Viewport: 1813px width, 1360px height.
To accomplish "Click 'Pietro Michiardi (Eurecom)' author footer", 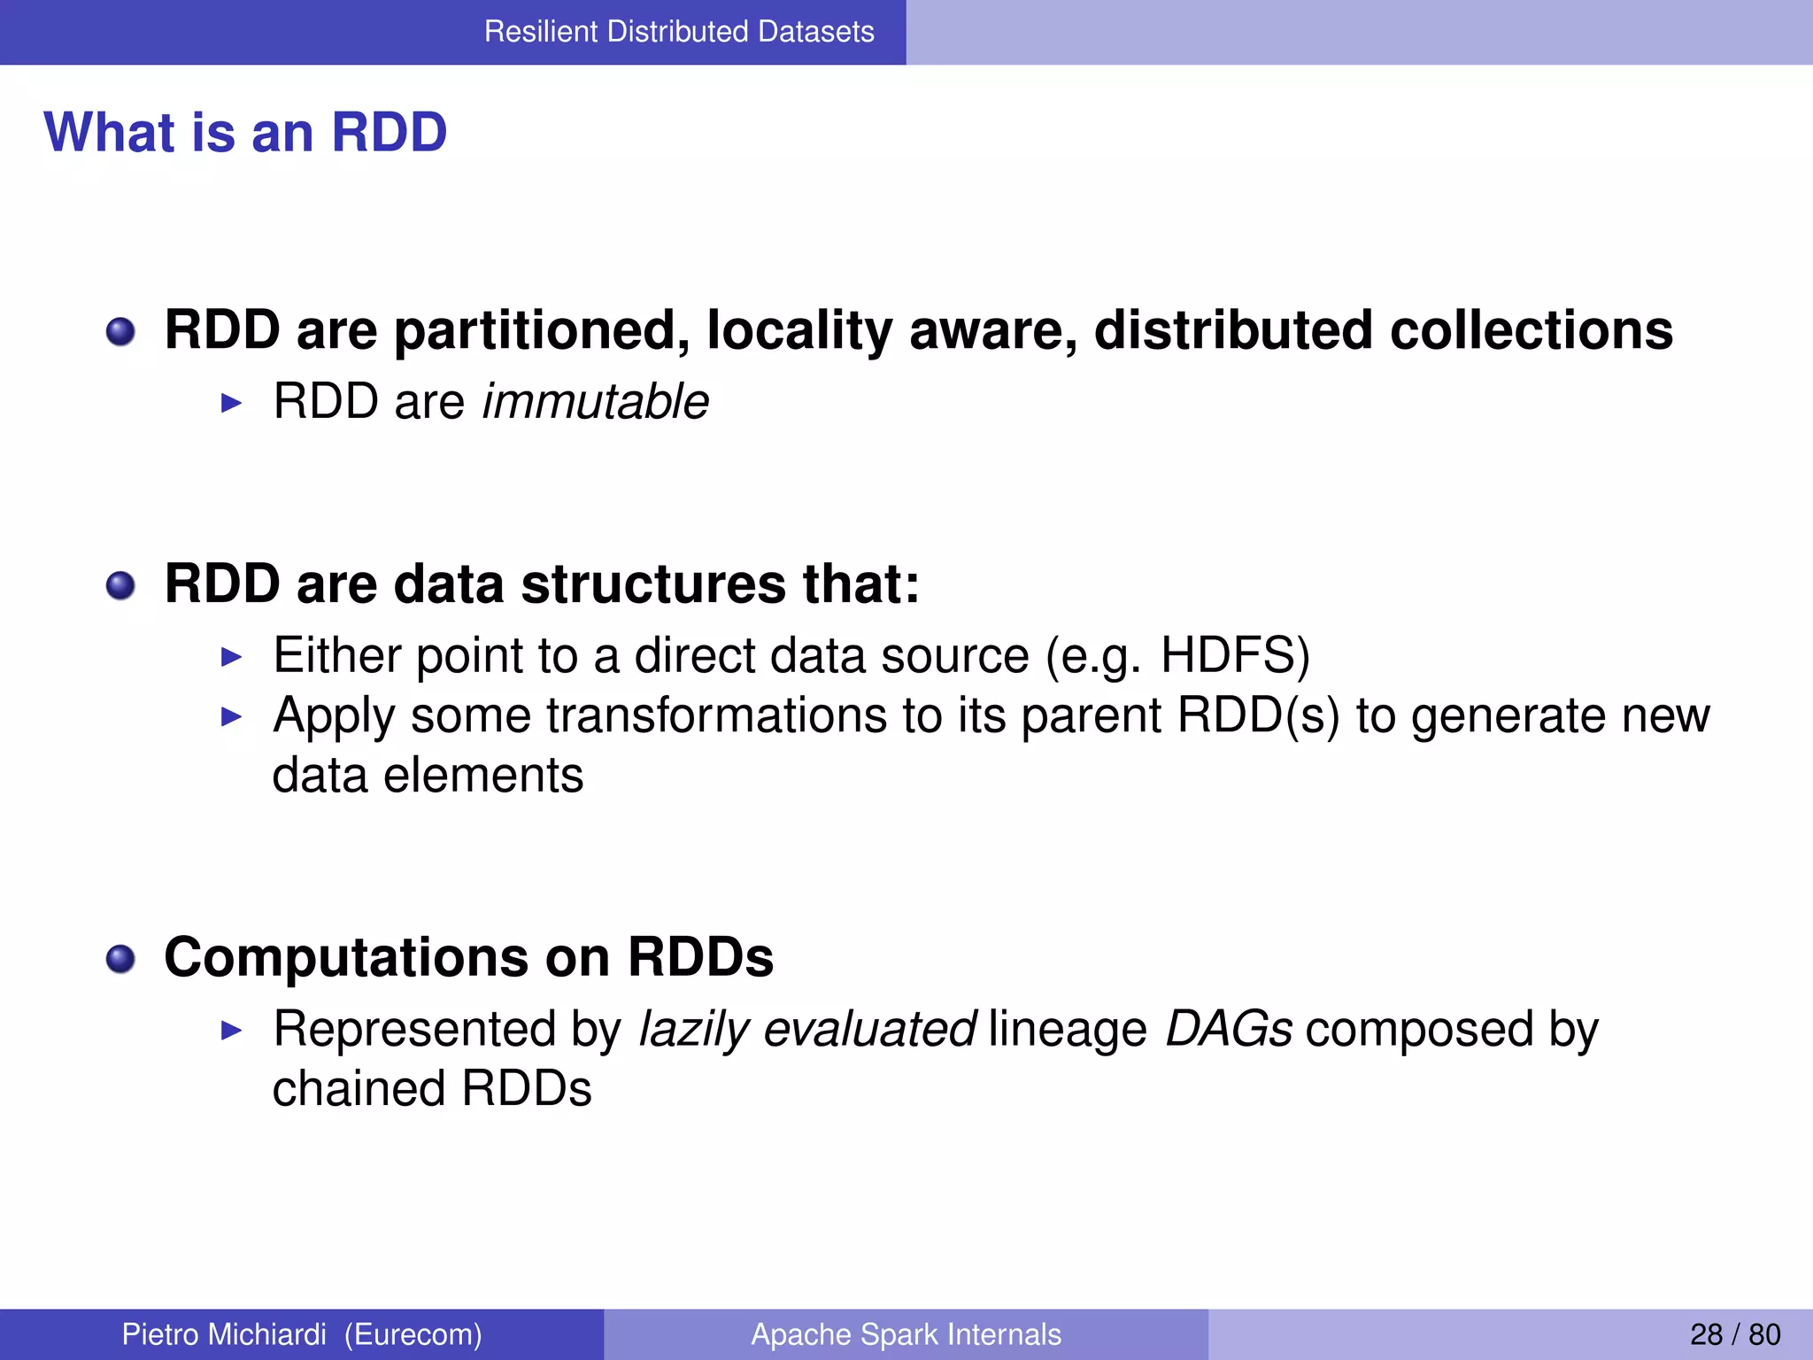I will [302, 1334].
